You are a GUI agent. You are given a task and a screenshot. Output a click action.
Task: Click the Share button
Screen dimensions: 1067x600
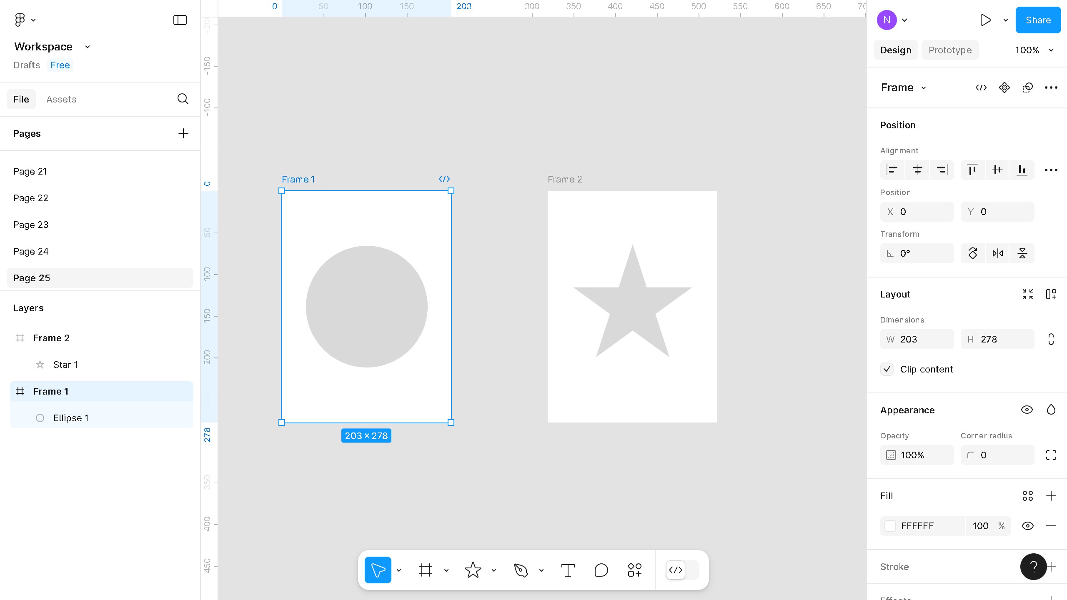pos(1038,20)
